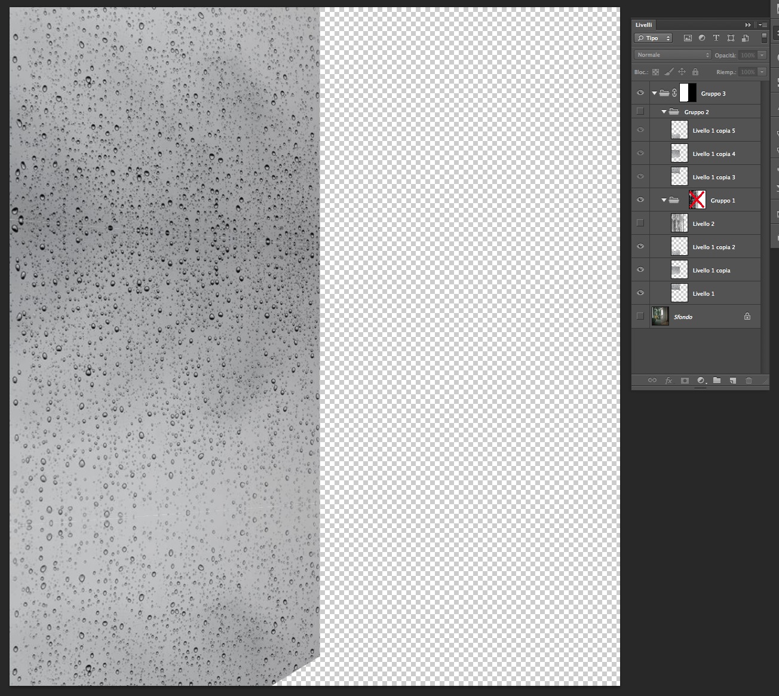Click the delete layer trash icon
Image resolution: width=779 pixels, height=696 pixels.
[x=749, y=381]
